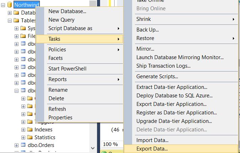The height and width of the screenshot is (153, 240).
Task: Click the folder icon beside the File node
Action: click(x=23, y=36)
